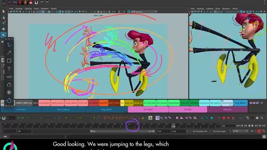Screen dimensions: 267x150
Task: Click the magnet U icon on top shelf
Action: coord(36,2)
